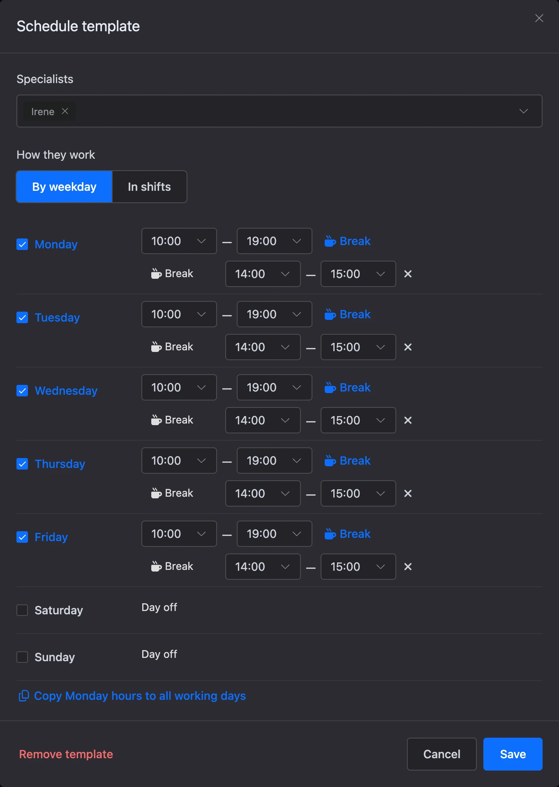Add another break on Wednesday
The width and height of the screenshot is (559, 787).
tap(347, 387)
